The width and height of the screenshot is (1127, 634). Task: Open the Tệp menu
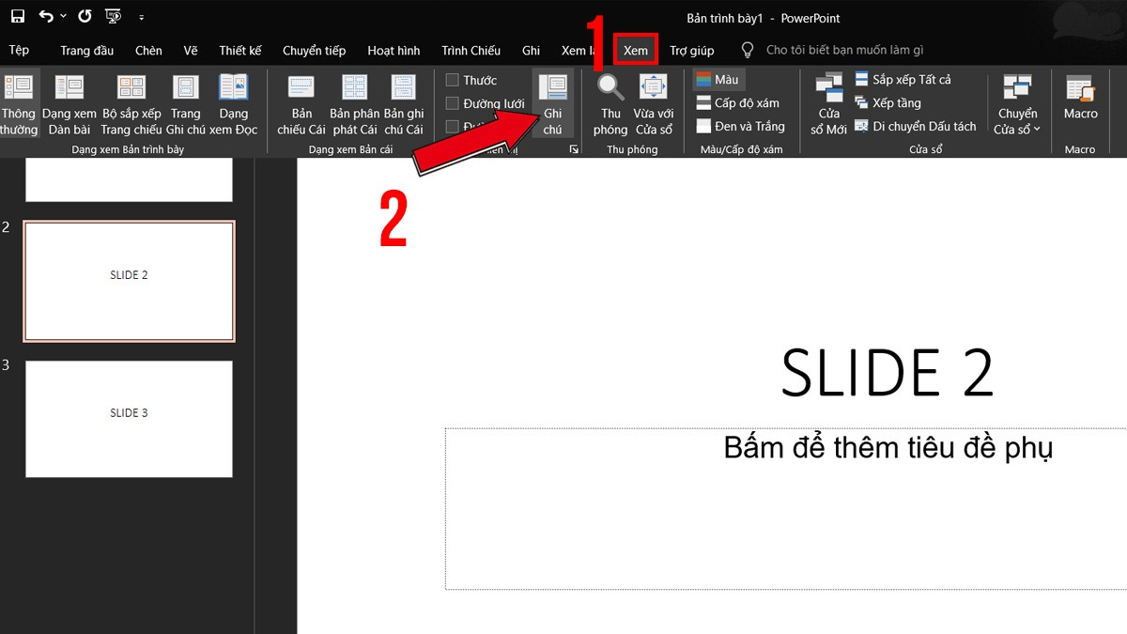point(19,51)
